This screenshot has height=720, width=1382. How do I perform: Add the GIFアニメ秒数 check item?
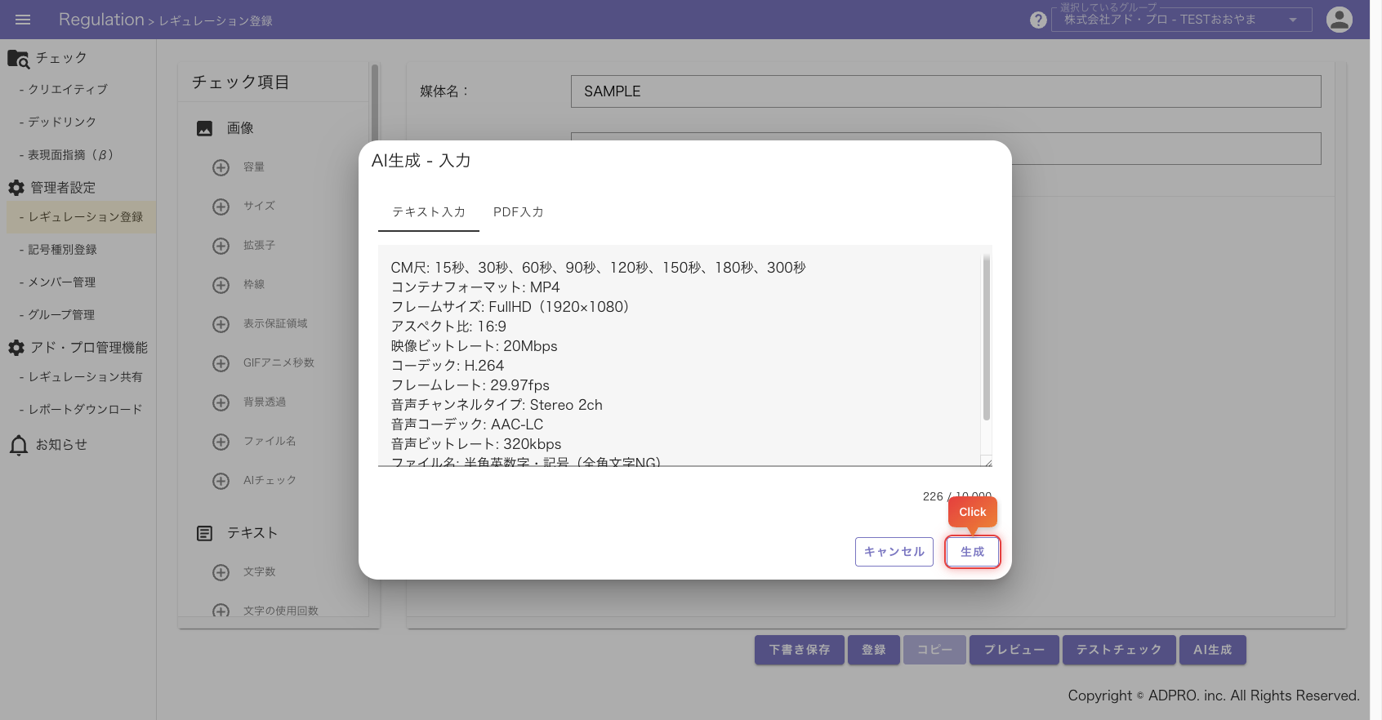pyautogui.click(x=221, y=363)
